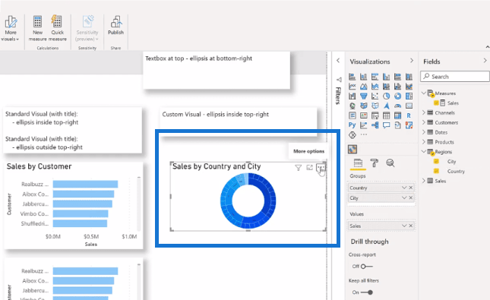Image resolution: width=490 pixels, height=300 pixels.
Task: Publish the report
Action: pos(115,26)
